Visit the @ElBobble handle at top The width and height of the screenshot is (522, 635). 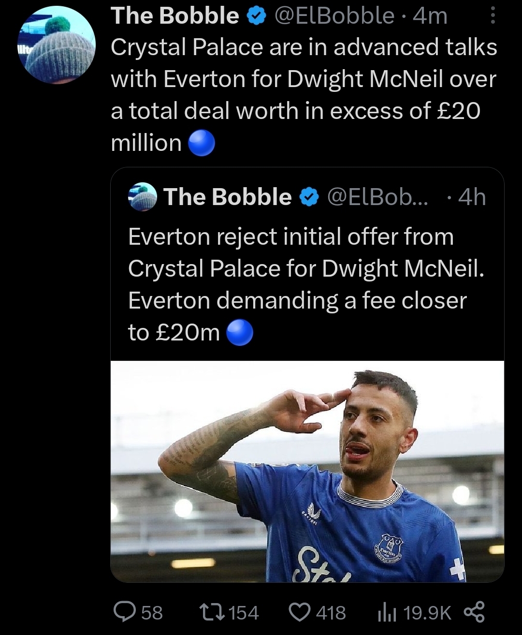tap(334, 16)
